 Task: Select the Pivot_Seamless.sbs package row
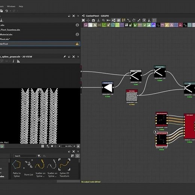click(40, 30)
